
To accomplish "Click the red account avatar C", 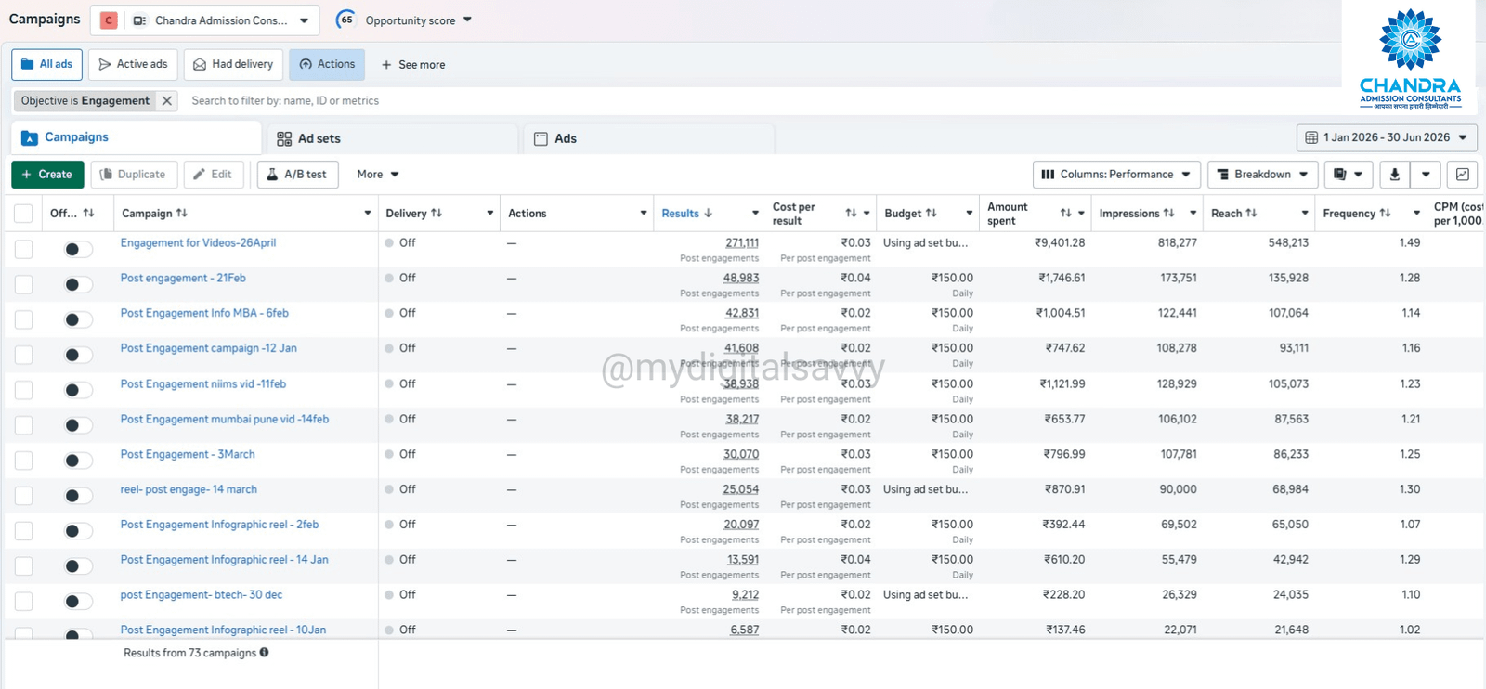I will [109, 20].
